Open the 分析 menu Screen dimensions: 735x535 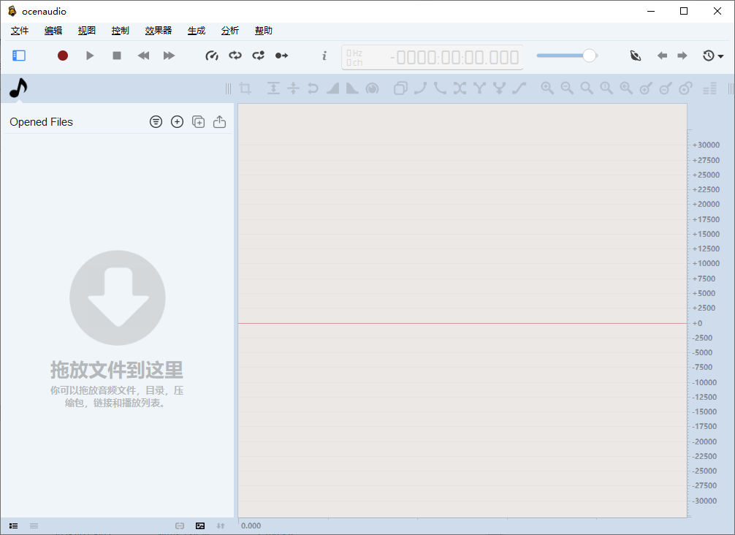[229, 31]
